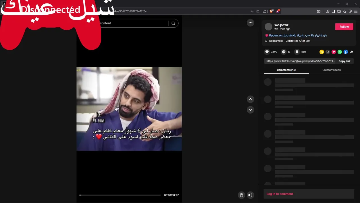The height and width of the screenshot is (203, 360).
Task: Open the Brave VPN shield icon
Action: pyautogui.click(x=350, y=11)
